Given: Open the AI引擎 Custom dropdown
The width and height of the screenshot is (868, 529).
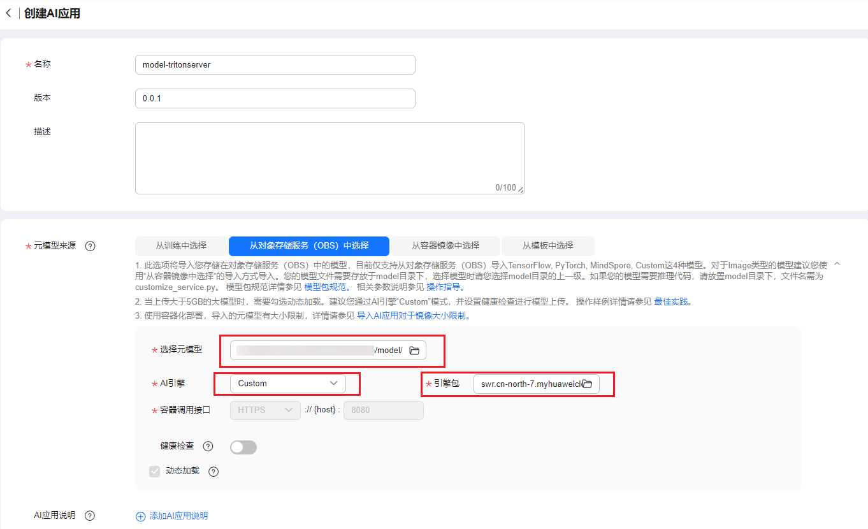Looking at the screenshot, I should pos(288,383).
